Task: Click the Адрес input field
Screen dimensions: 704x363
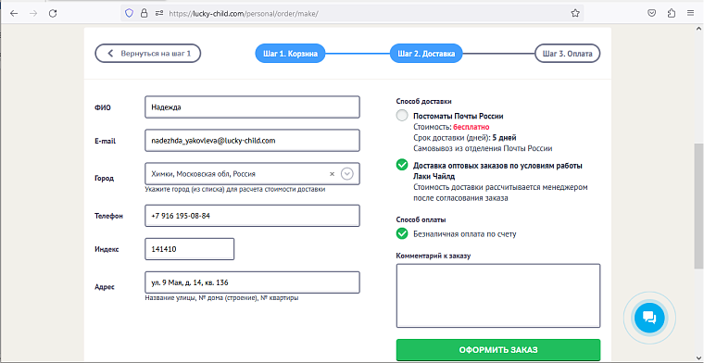Action: (x=252, y=282)
